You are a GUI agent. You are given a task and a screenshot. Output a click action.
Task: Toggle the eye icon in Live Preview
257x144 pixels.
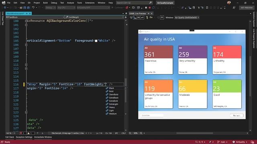[162, 18]
